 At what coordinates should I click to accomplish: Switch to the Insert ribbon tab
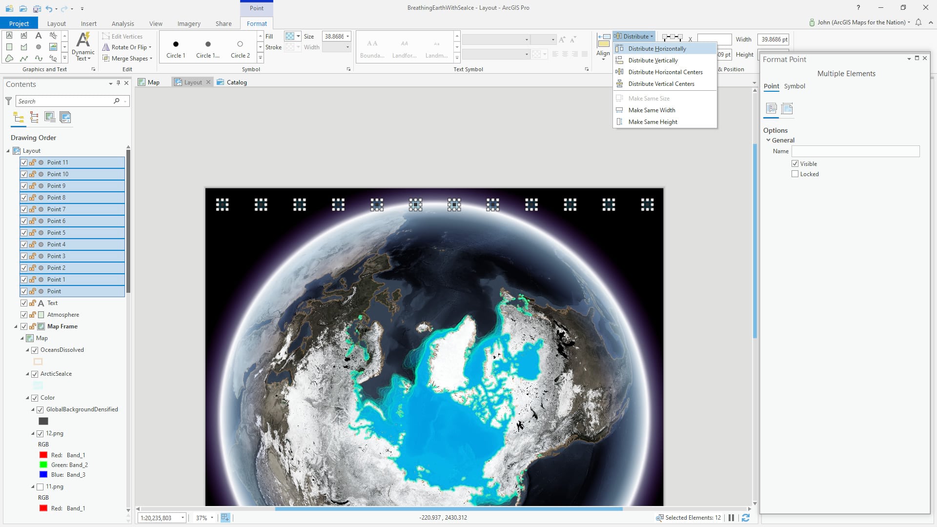pos(88,23)
